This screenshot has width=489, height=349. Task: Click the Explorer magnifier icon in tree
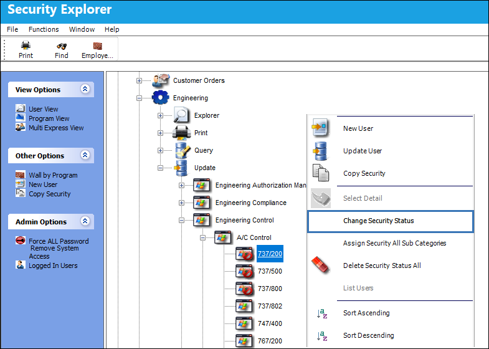[181, 115]
